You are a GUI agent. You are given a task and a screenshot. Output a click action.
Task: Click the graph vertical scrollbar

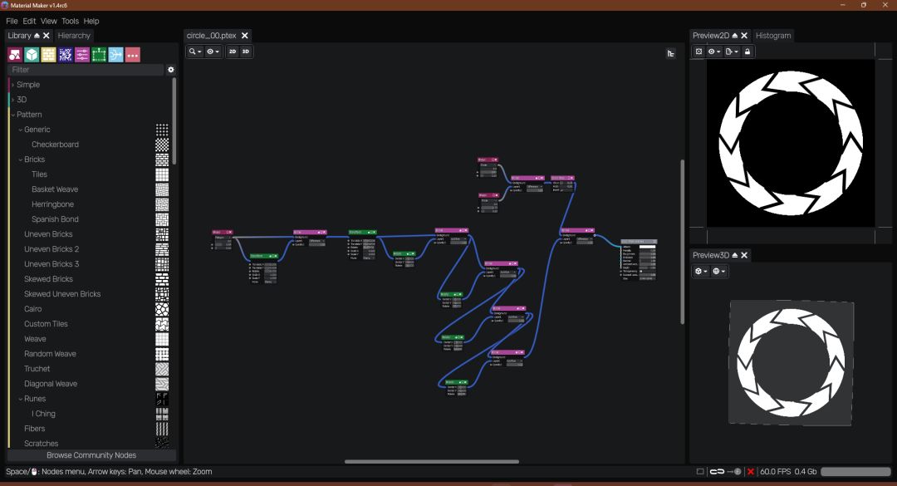[x=682, y=242]
